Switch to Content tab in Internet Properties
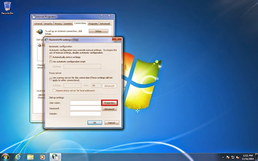 coord(68,23)
